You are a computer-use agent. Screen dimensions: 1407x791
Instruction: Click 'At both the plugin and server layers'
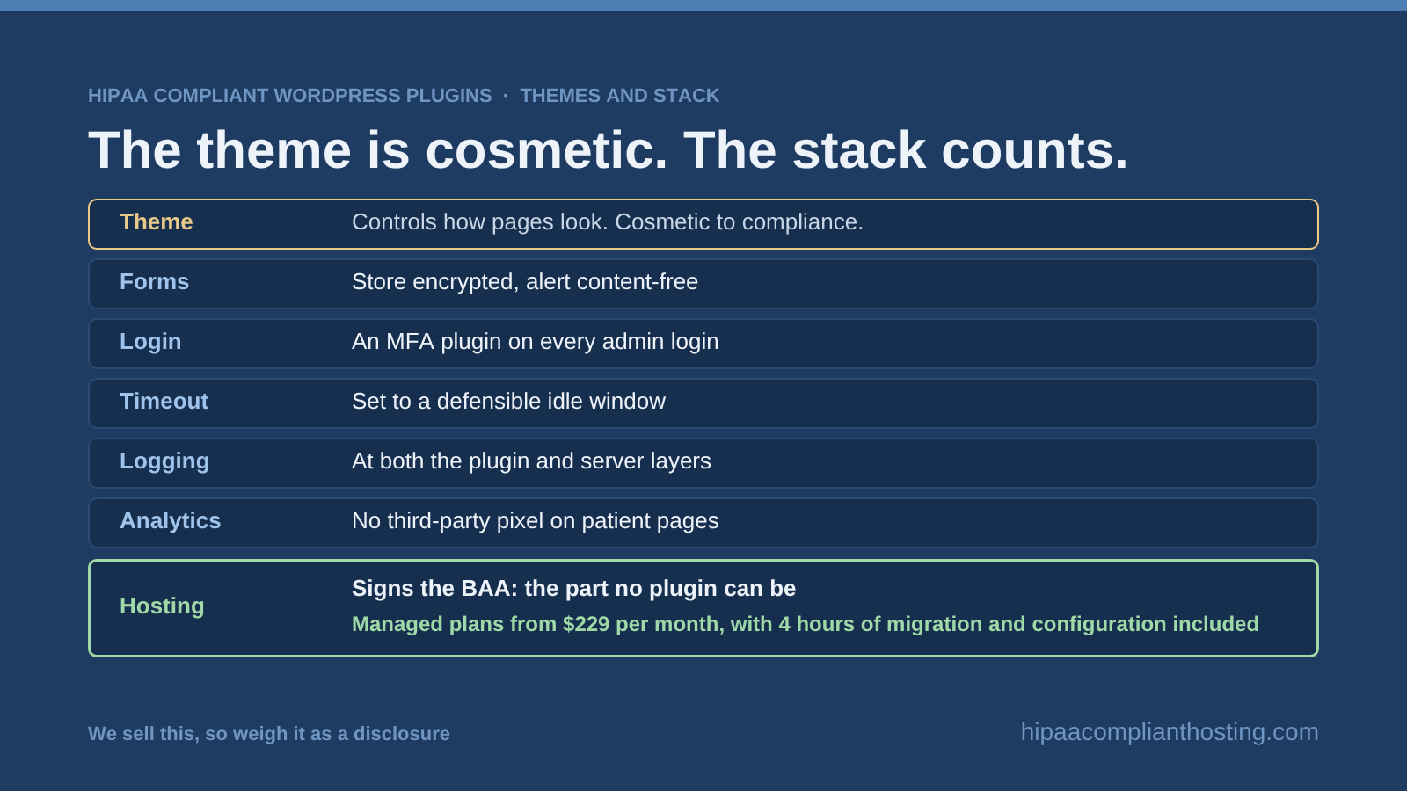tap(532, 461)
